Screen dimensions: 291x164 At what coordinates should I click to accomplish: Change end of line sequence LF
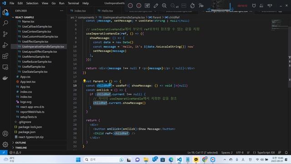pos(248,153)
